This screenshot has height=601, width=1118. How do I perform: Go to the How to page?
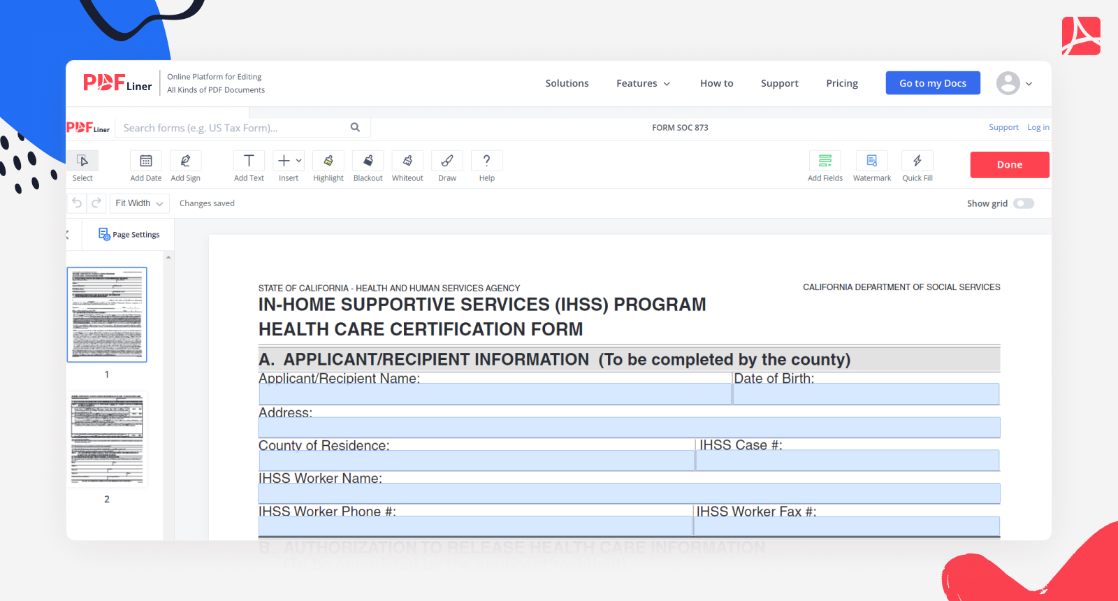[x=716, y=83]
